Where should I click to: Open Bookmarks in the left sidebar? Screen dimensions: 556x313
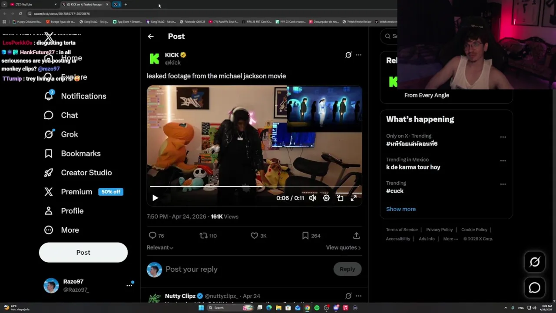49,153
